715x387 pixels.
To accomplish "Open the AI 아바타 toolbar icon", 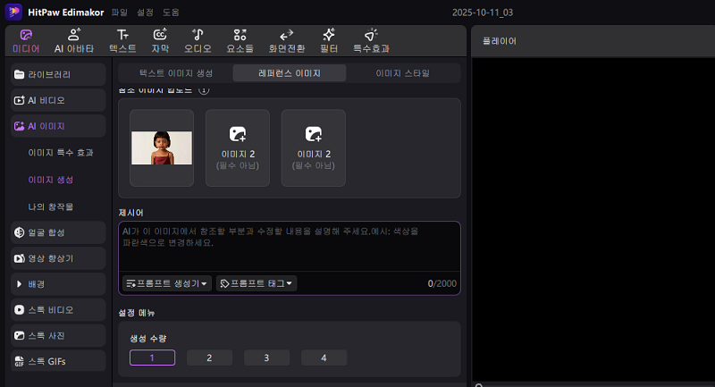I will [x=74, y=40].
